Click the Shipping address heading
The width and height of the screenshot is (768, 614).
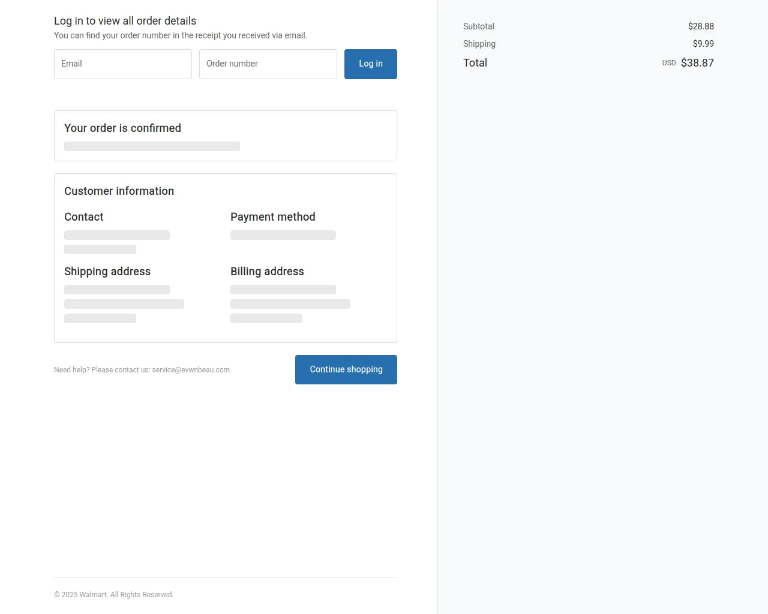(107, 272)
